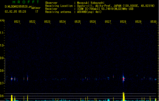Click the 1.0 kHz axis label

pyautogui.click(x=2, y=45)
